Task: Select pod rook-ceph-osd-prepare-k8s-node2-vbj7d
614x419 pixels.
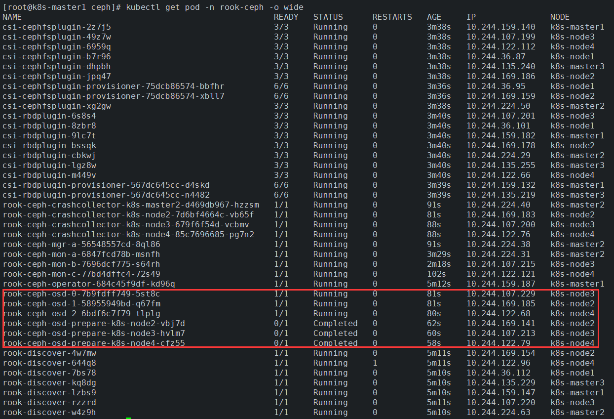Action: coord(94,323)
